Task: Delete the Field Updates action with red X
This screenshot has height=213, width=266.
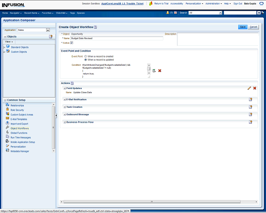Action: [255, 88]
